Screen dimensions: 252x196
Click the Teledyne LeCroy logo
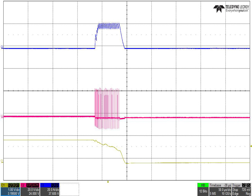(x=231, y=9)
